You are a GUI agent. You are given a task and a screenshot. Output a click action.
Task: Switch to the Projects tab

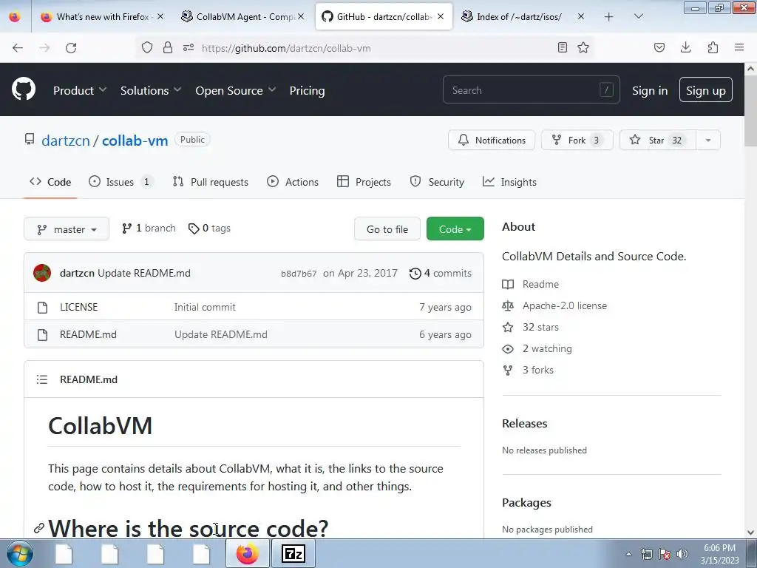click(x=364, y=182)
